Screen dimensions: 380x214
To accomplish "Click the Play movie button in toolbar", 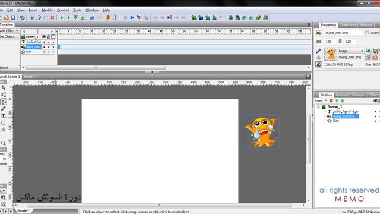I will pyautogui.click(x=132, y=18).
